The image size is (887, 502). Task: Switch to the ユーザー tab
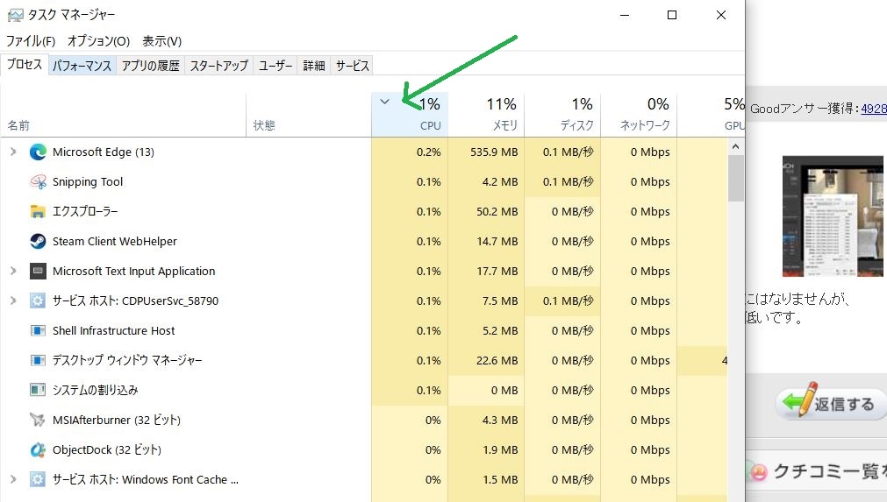pyautogui.click(x=275, y=66)
